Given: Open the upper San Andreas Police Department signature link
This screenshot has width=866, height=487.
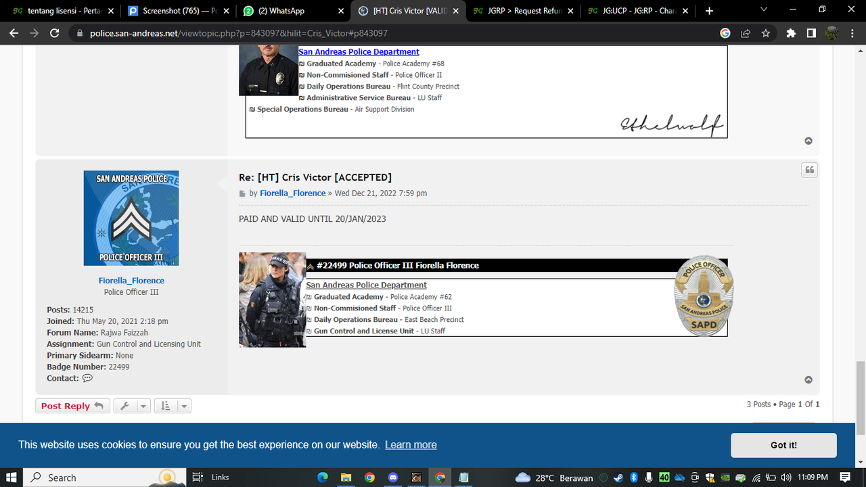Looking at the screenshot, I should (359, 51).
